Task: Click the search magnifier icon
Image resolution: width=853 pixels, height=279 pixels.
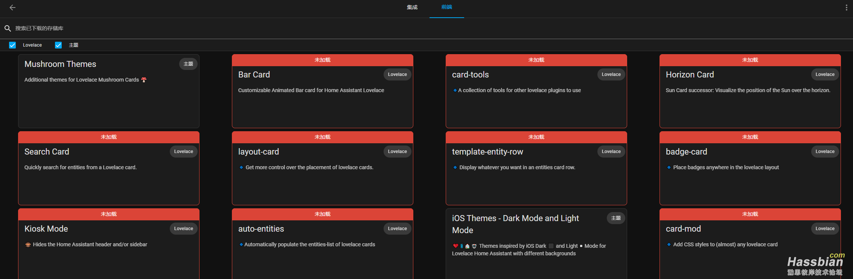Action: tap(8, 28)
